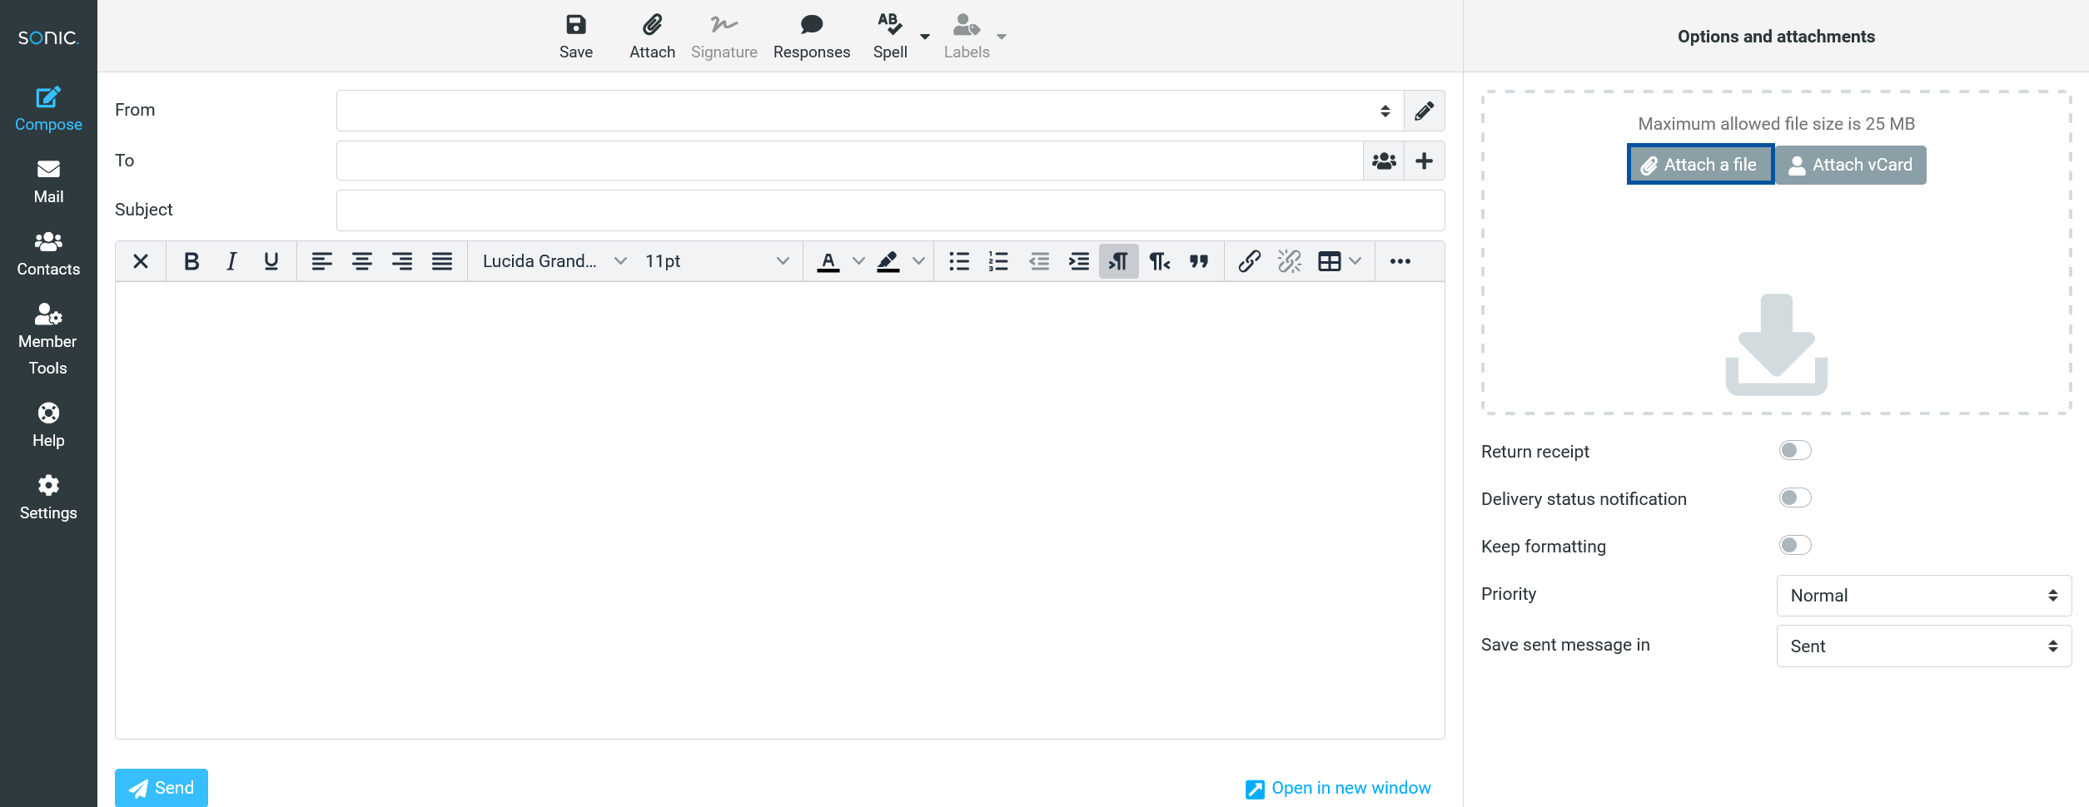Image resolution: width=2089 pixels, height=807 pixels.
Task: Open Contacts in the sidebar
Action: pyautogui.click(x=48, y=255)
